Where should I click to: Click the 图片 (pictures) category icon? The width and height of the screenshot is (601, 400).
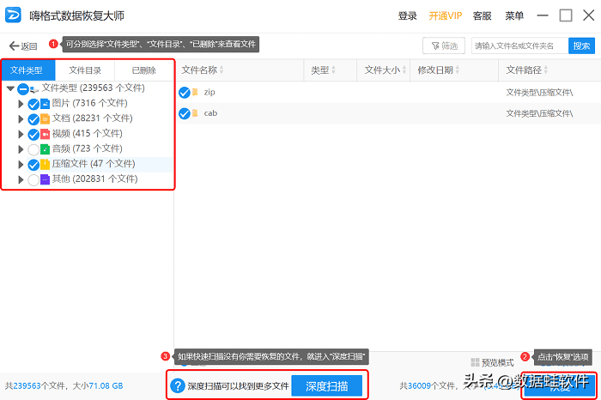point(46,103)
